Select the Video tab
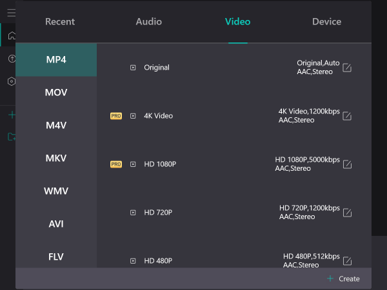387x290 pixels. (237, 22)
